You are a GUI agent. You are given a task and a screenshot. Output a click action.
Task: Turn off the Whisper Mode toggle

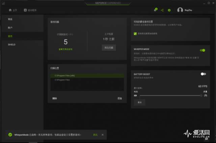(202, 50)
